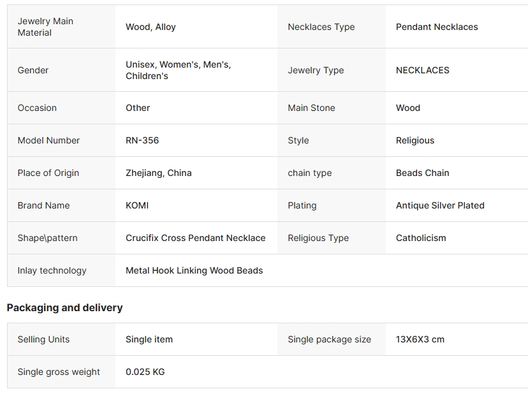Screen dimensions: 528x396
Task: Click the 'Pendant Necklaces' value text
Action: click(437, 27)
